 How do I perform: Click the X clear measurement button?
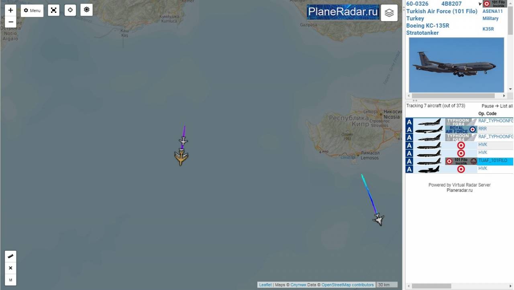10,268
